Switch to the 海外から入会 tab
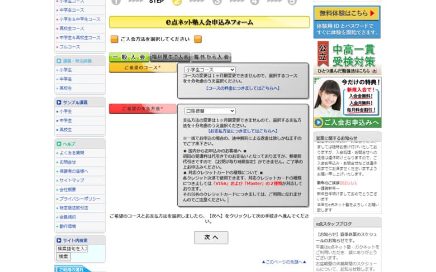The width and height of the screenshot is (436, 272). tap(211, 57)
